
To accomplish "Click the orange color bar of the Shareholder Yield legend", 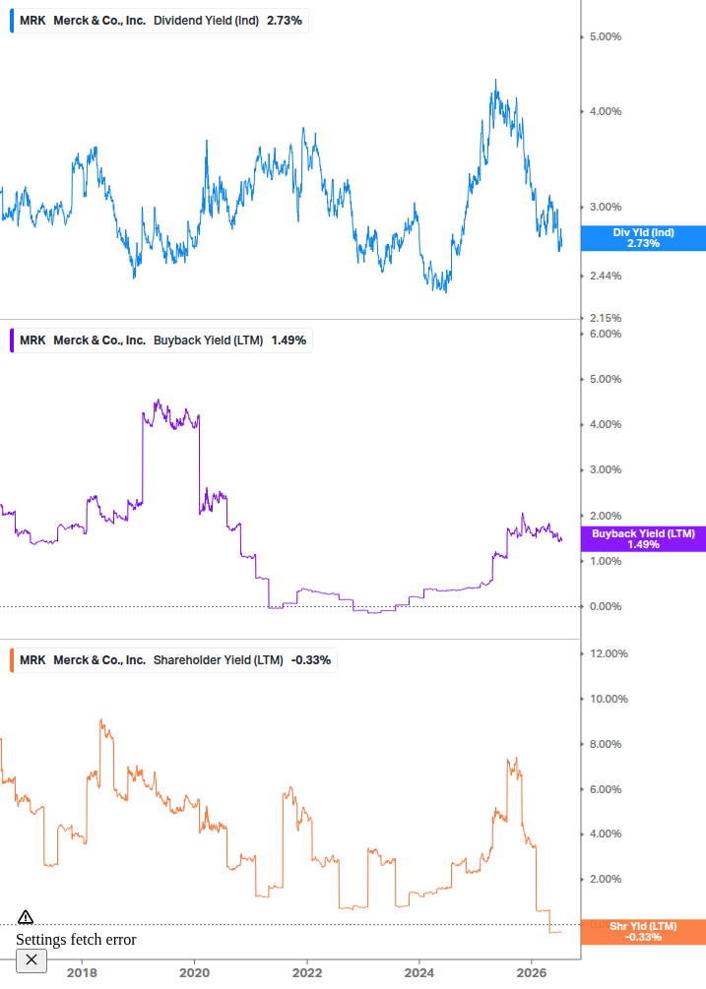I will (12, 660).
